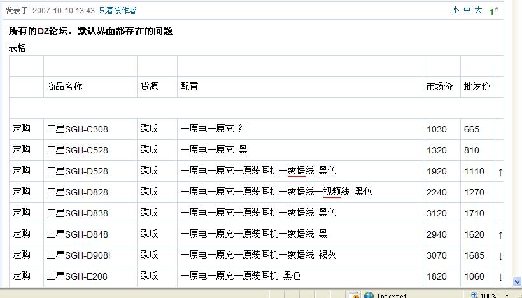Click the 货源 column header
522x298 pixels.
pyautogui.click(x=149, y=87)
